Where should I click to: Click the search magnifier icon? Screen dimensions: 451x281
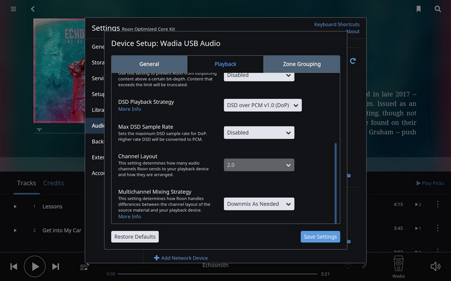point(437,9)
